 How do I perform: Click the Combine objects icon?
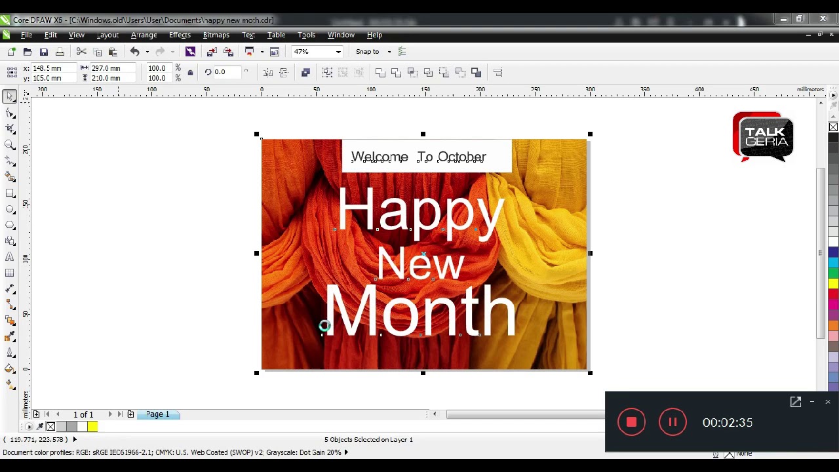coord(305,73)
